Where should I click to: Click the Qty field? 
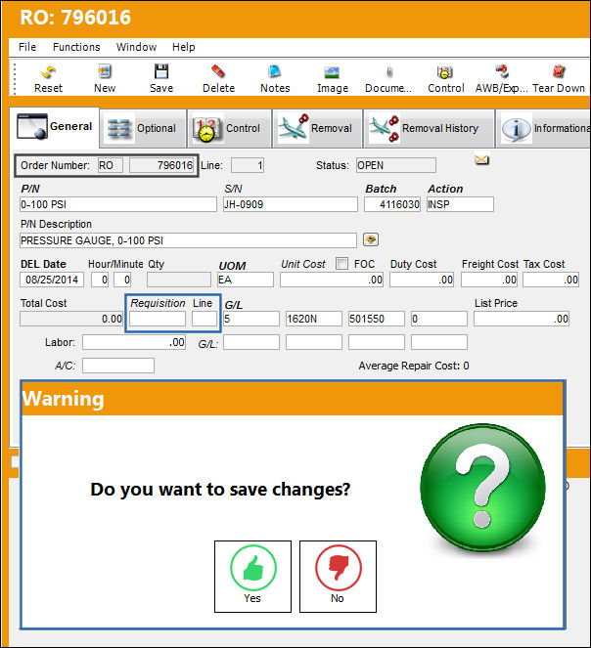(x=179, y=280)
